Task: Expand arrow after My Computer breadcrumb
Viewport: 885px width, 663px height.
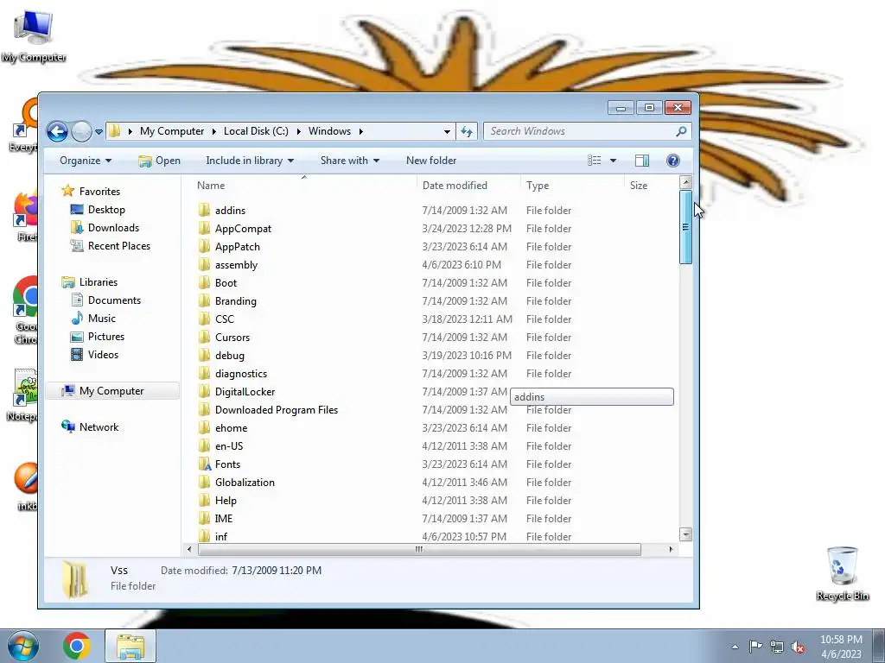Action: click(214, 131)
